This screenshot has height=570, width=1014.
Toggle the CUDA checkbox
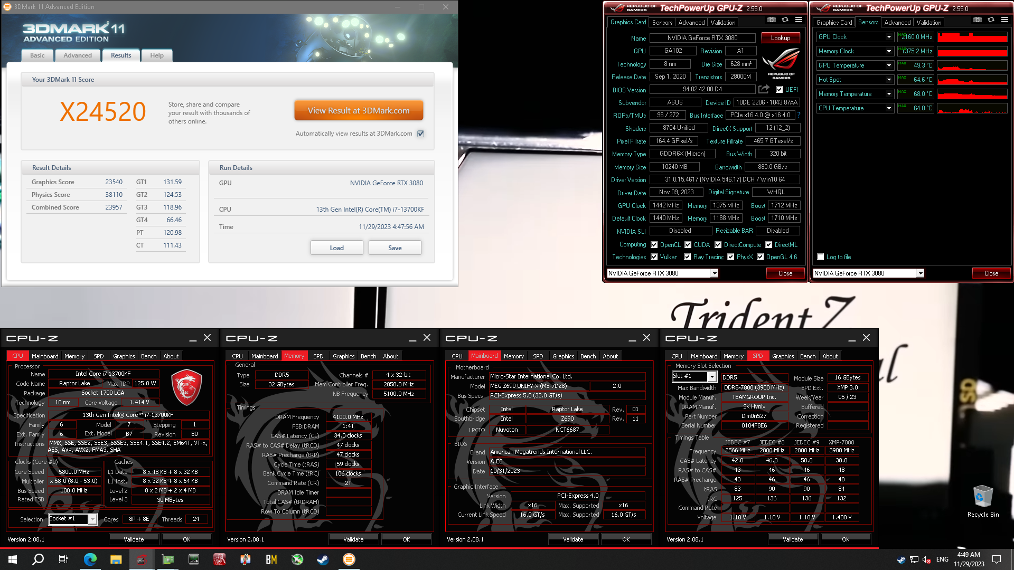click(688, 245)
